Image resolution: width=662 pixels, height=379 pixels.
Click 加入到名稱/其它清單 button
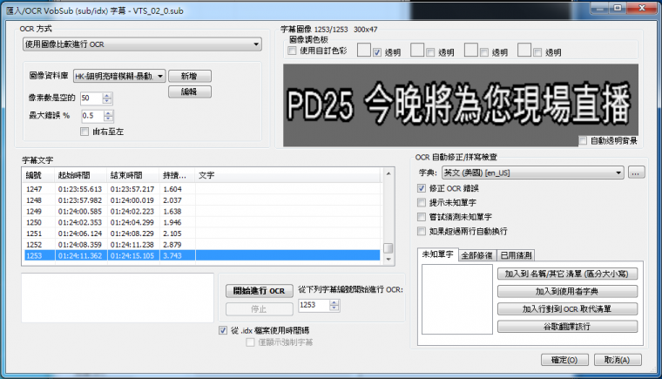pos(567,274)
